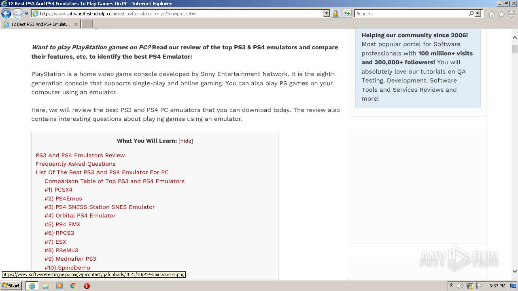This screenshot has height=291, width=518.
Task: Click the vertical scrollbar thumb
Action: [x=515, y=49]
